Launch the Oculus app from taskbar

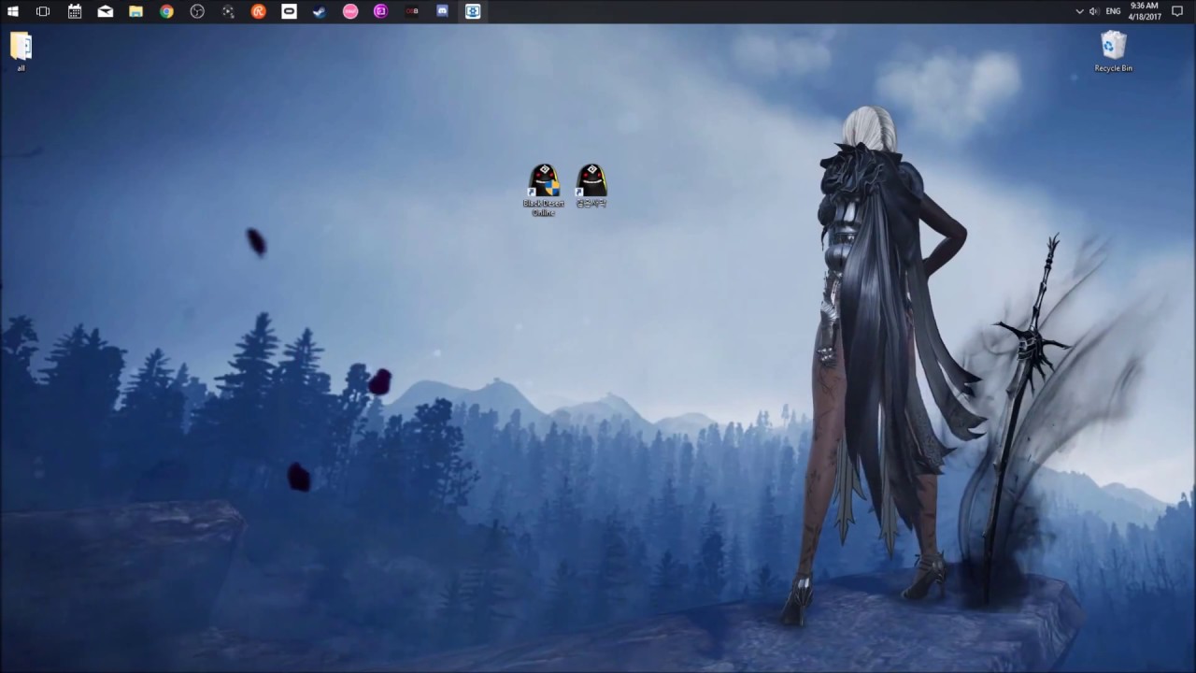coord(290,11)
